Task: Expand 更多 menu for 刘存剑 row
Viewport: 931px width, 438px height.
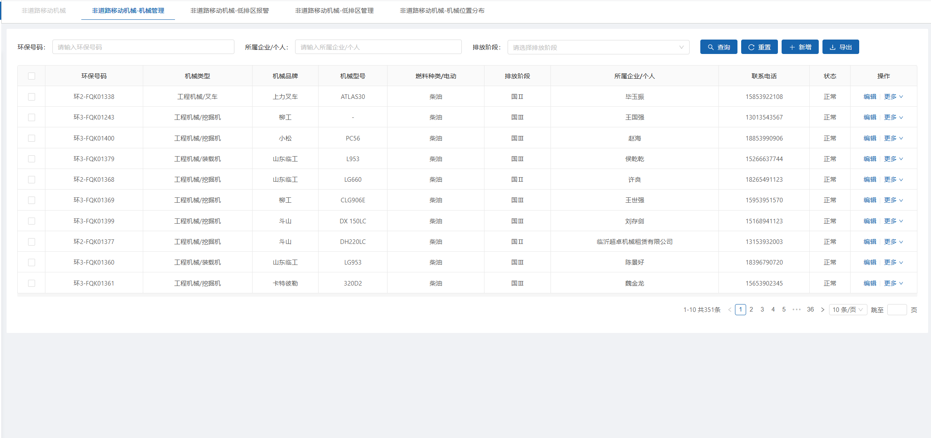Action: coord(893,221)
